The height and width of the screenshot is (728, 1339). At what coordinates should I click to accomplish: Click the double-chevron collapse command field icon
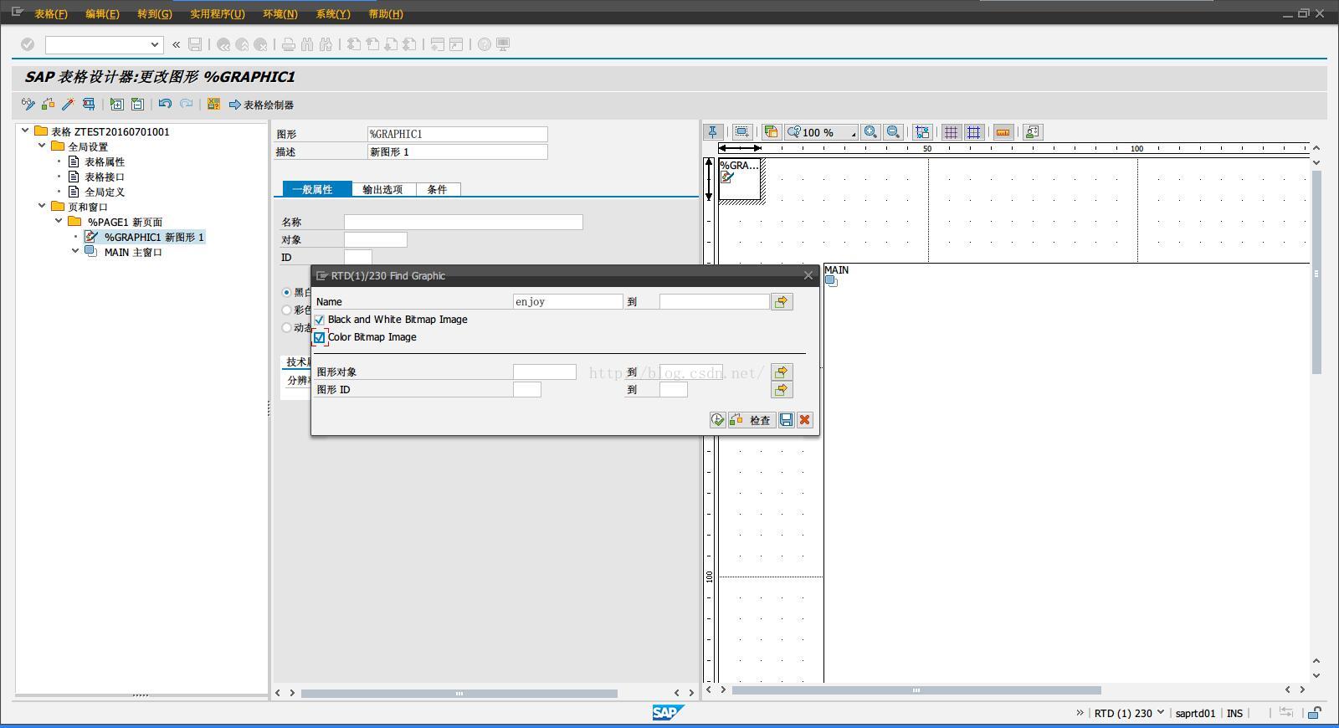(x=176, y=44)
